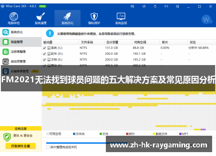
Task: Click the user avatar W icon
Action: pos(206,20)
